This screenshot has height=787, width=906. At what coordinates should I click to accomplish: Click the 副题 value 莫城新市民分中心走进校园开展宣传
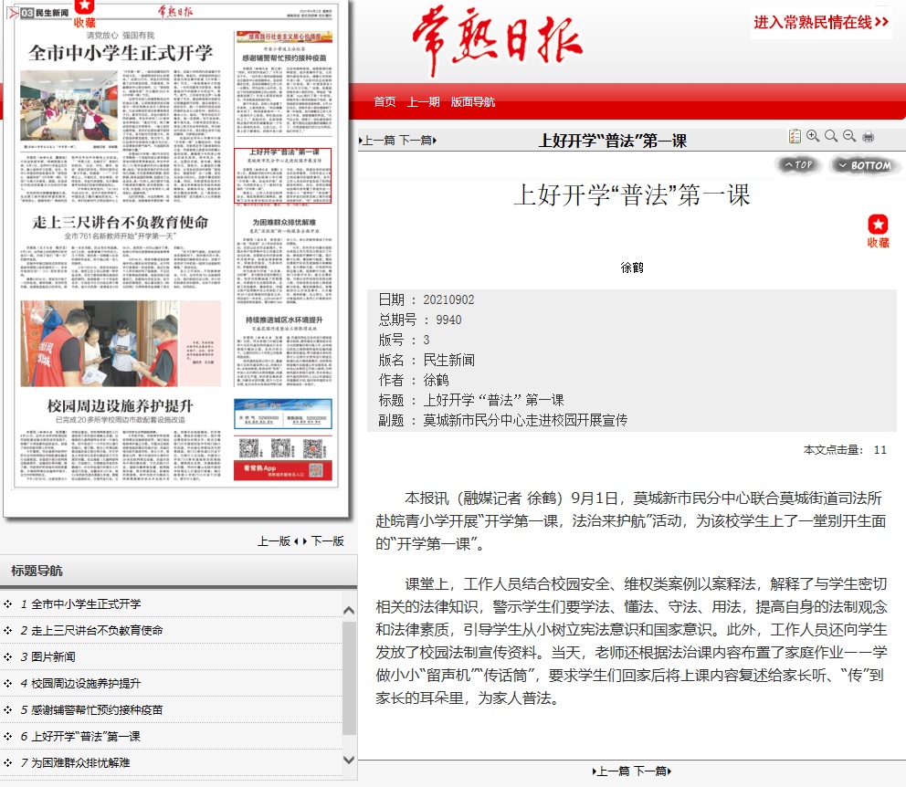[x=525, y=420]
